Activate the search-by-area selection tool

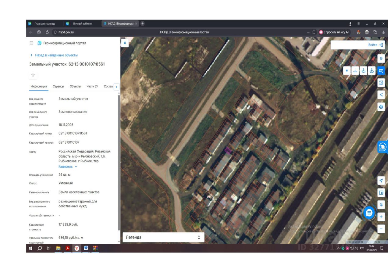tap(381, 82)
